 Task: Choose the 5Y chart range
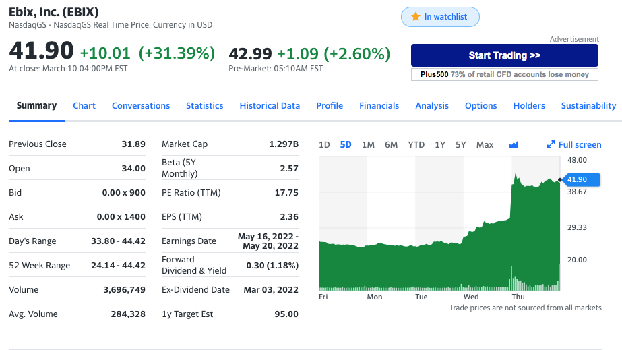(x=461, y=144)
